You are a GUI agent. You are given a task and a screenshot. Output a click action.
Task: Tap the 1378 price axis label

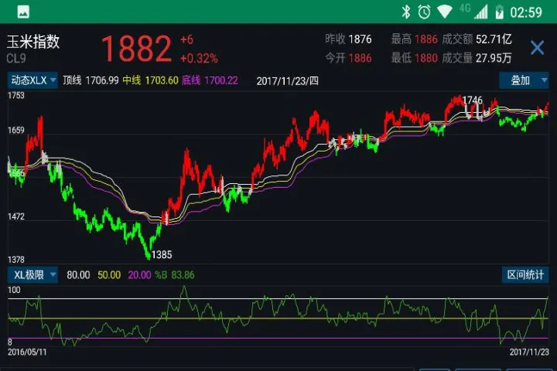pyautogui.click(x=16, y=260)
